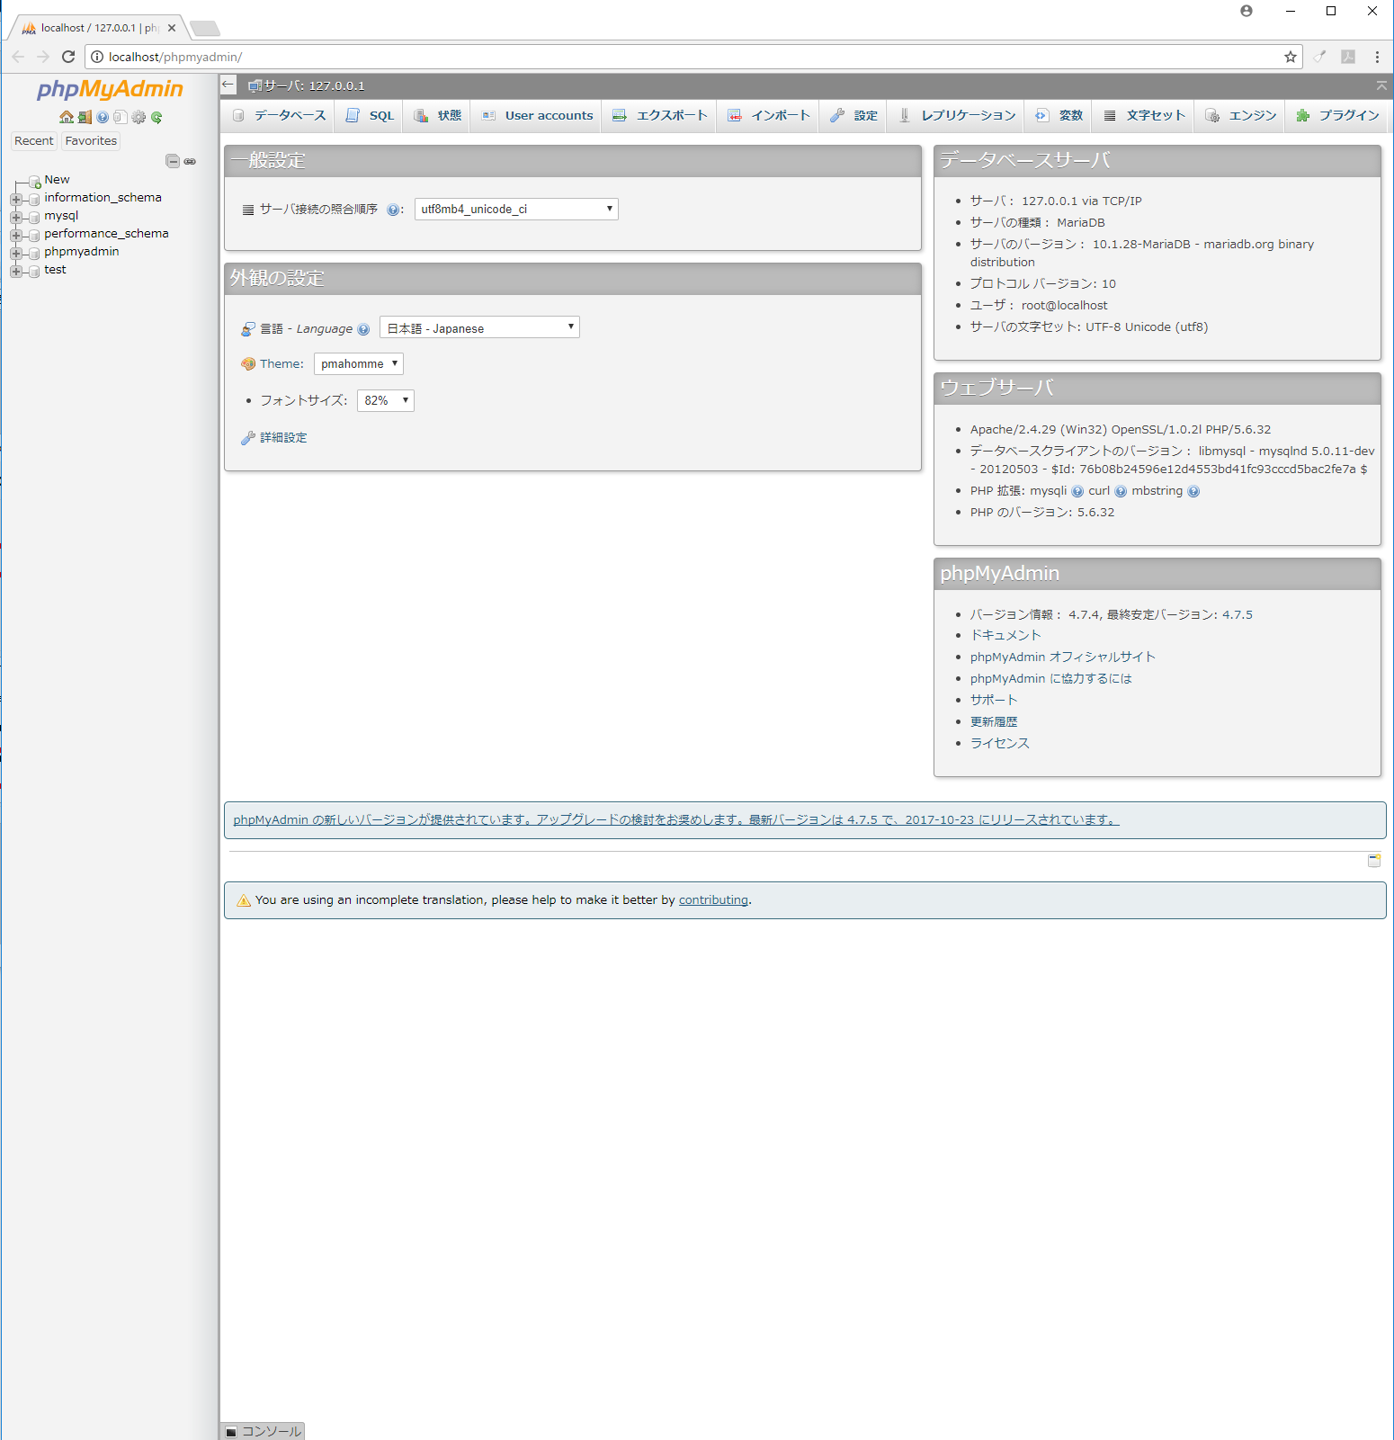Click help icon after mbstring extension
Viewport: 1394px width, 1440px height.
tap(1193, 491)
